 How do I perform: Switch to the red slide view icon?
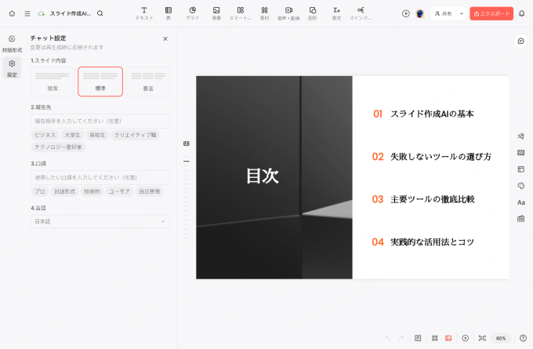(448, 338)
